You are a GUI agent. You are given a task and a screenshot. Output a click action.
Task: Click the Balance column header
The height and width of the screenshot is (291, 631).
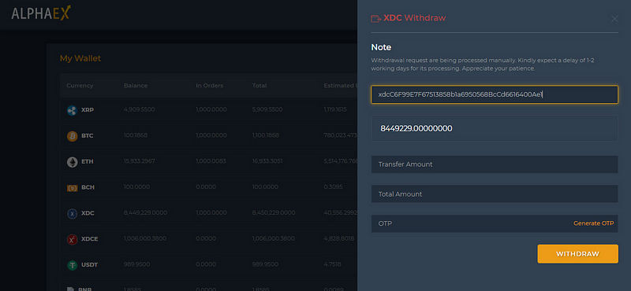click(136, 86)
